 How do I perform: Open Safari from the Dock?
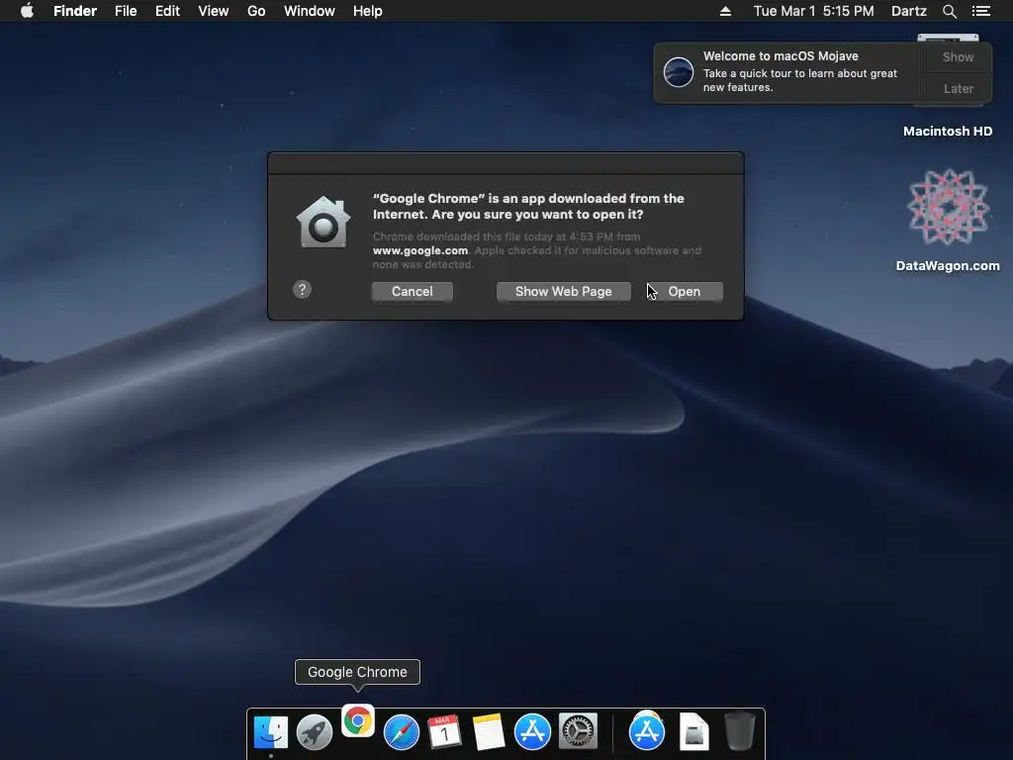point(402,732)
